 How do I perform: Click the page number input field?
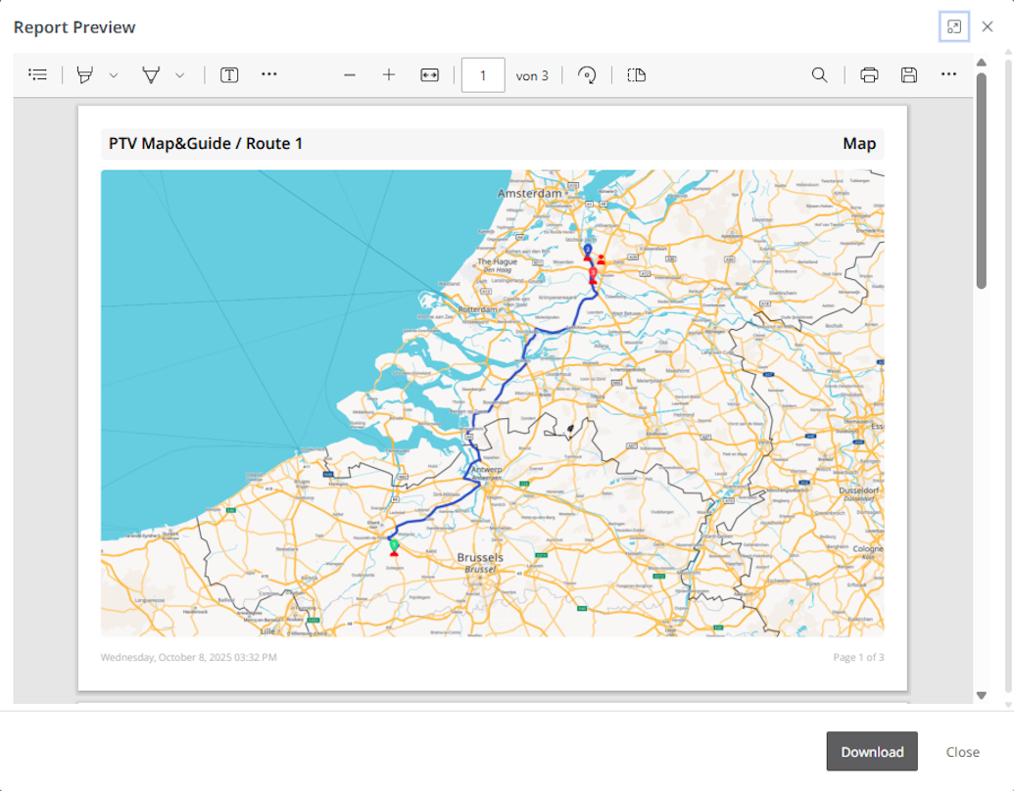(482, 75)
